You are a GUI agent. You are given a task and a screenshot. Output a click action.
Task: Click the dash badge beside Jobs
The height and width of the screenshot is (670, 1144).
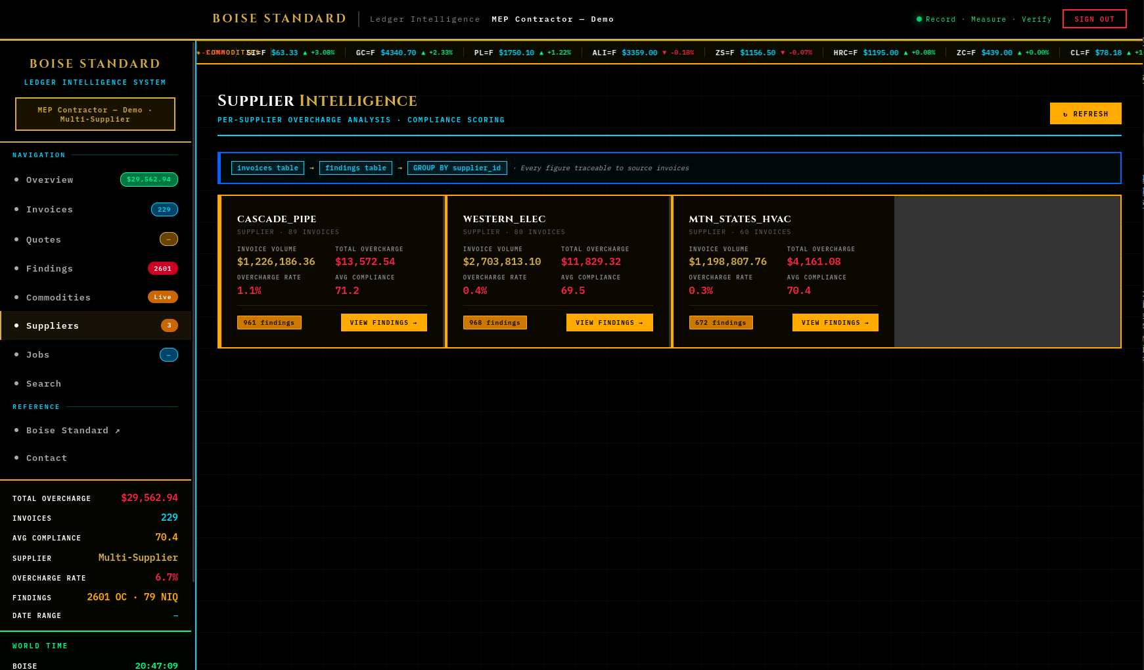pos(169,355)
